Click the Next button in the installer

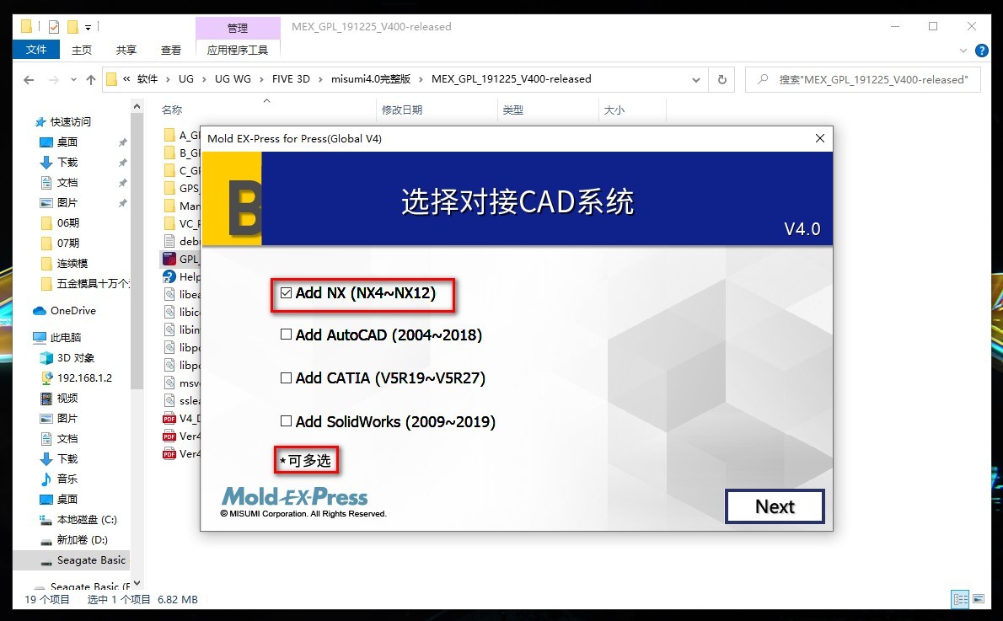click(774, 506)
